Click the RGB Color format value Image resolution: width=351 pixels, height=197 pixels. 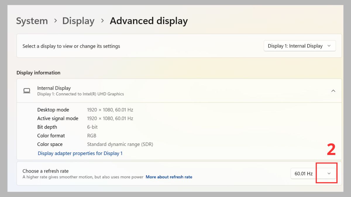[x=92, y=136]
